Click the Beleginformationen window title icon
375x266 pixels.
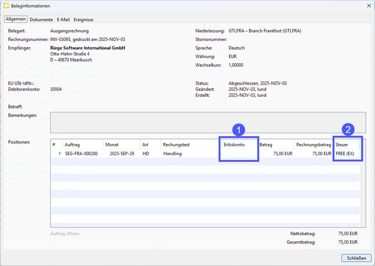click(x=6, y=6)
